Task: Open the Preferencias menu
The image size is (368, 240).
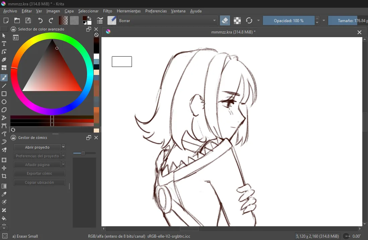Action: [156, 11]
